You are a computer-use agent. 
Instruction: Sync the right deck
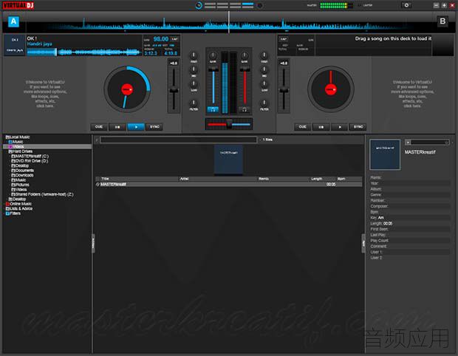coord(358,127)
